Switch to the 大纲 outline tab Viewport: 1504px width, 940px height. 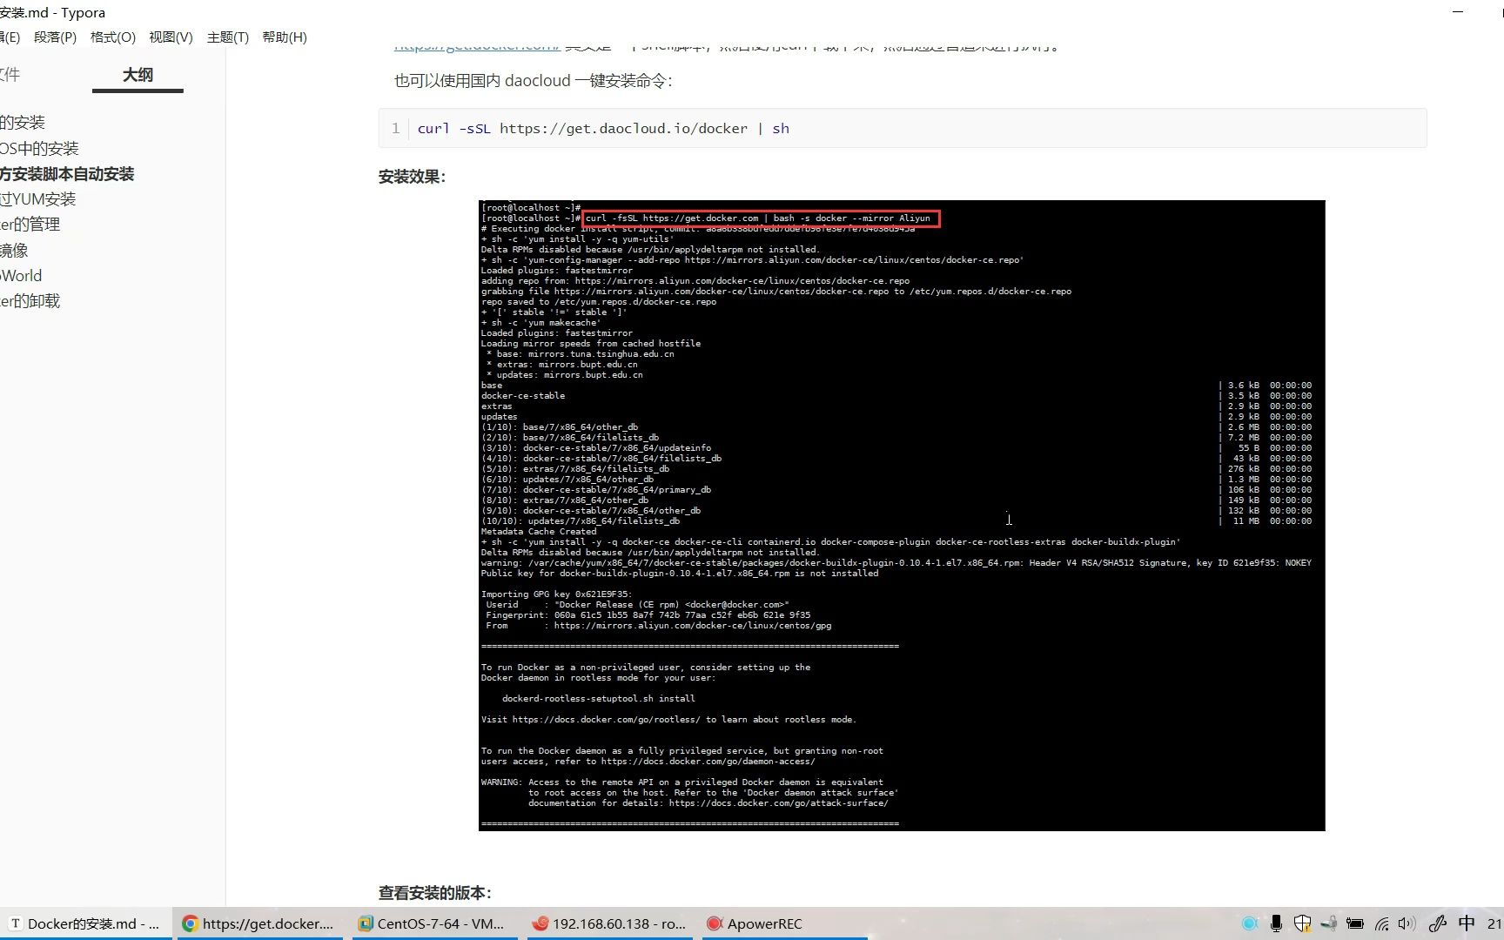coord(138,75)
